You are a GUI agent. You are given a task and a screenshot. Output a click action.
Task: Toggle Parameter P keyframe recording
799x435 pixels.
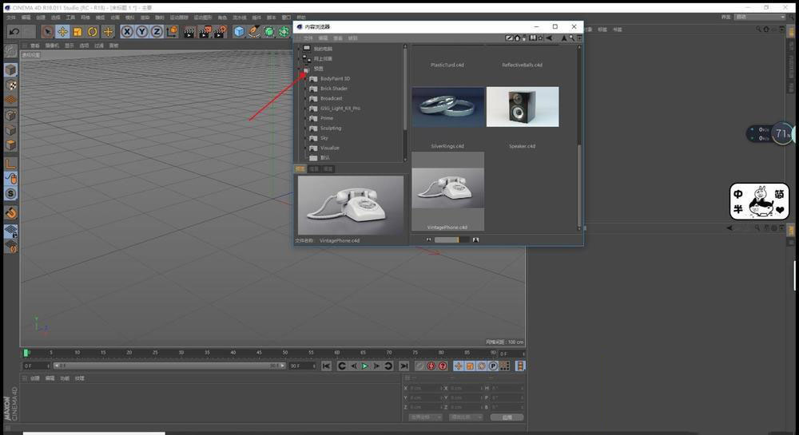tap(493, 366)
